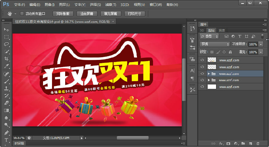Open the 穿透 blend mode dropdown
Screen dimensions: 269x147
[x=214, y=44]
